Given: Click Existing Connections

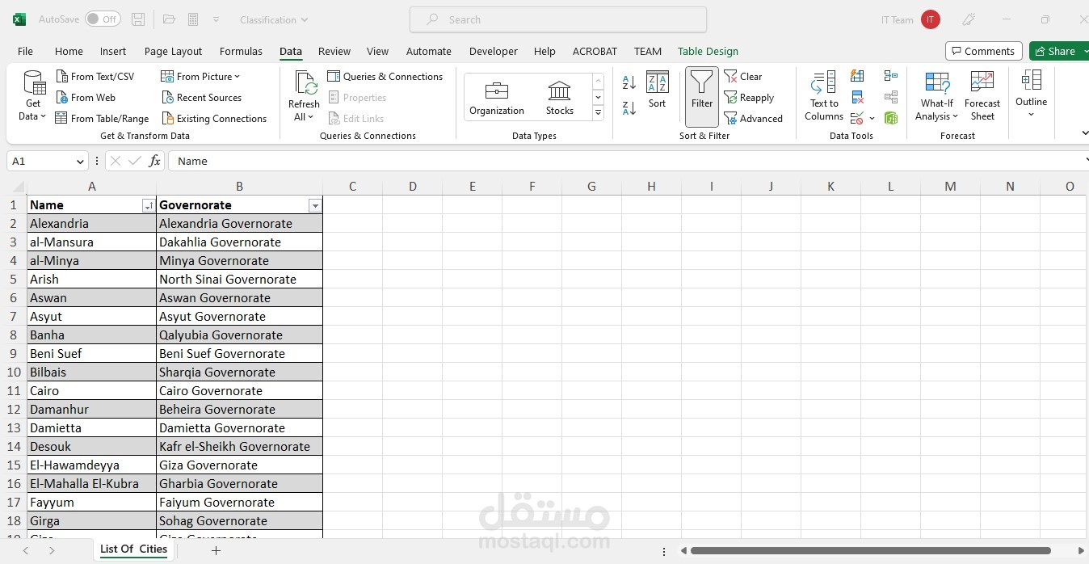Looking at the screenshot, I should pyautogui.click(x=214, y=118).
